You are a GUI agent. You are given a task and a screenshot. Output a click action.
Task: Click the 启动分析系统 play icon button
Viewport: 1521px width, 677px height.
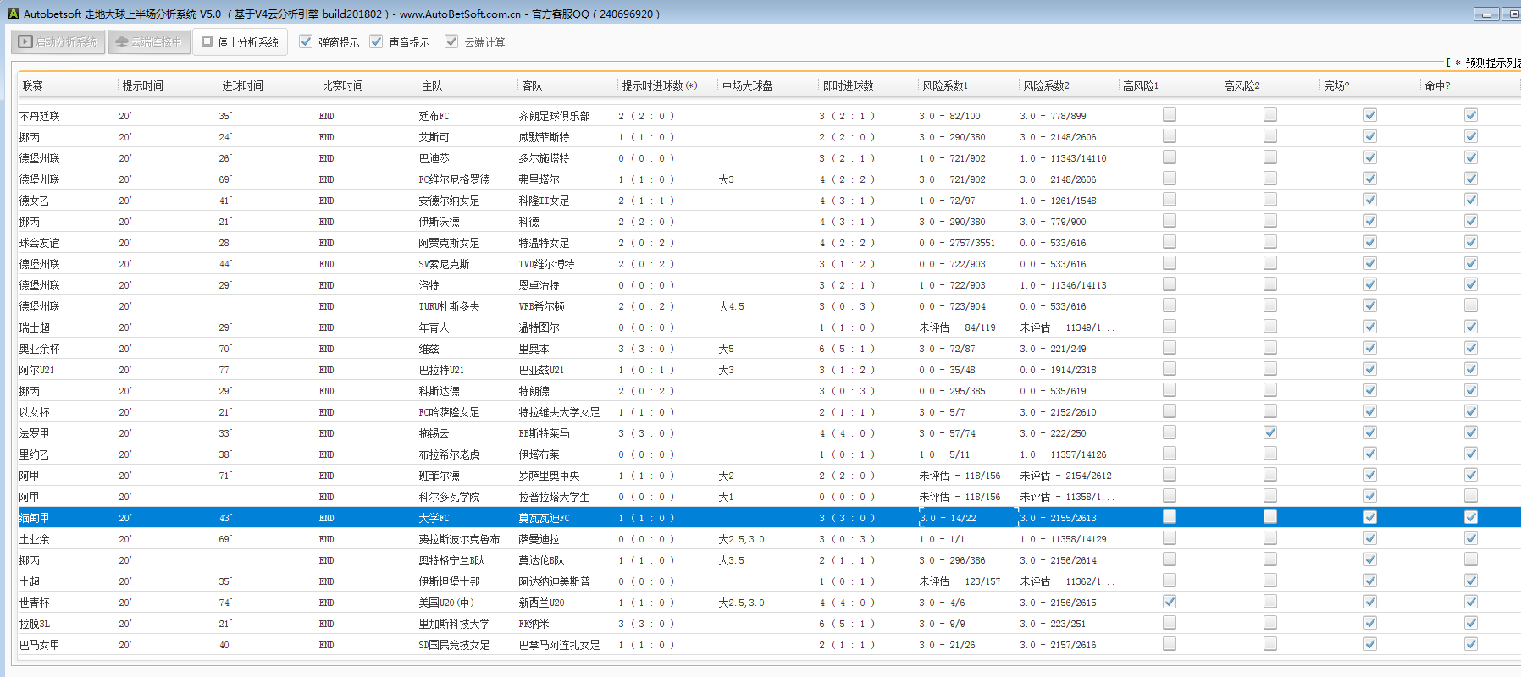[58, 41]
